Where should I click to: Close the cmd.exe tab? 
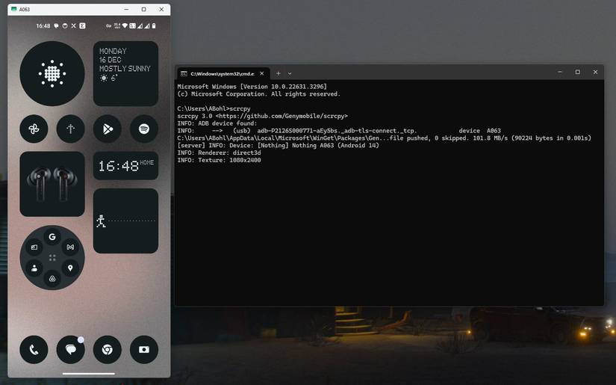[x=262, y=73]
